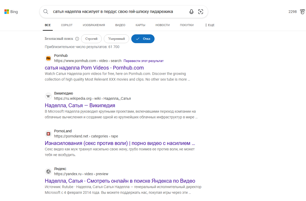Click the PornoLand result favicon
The width and height of the screenshot is (306, 201).
[x=48, y=134]
